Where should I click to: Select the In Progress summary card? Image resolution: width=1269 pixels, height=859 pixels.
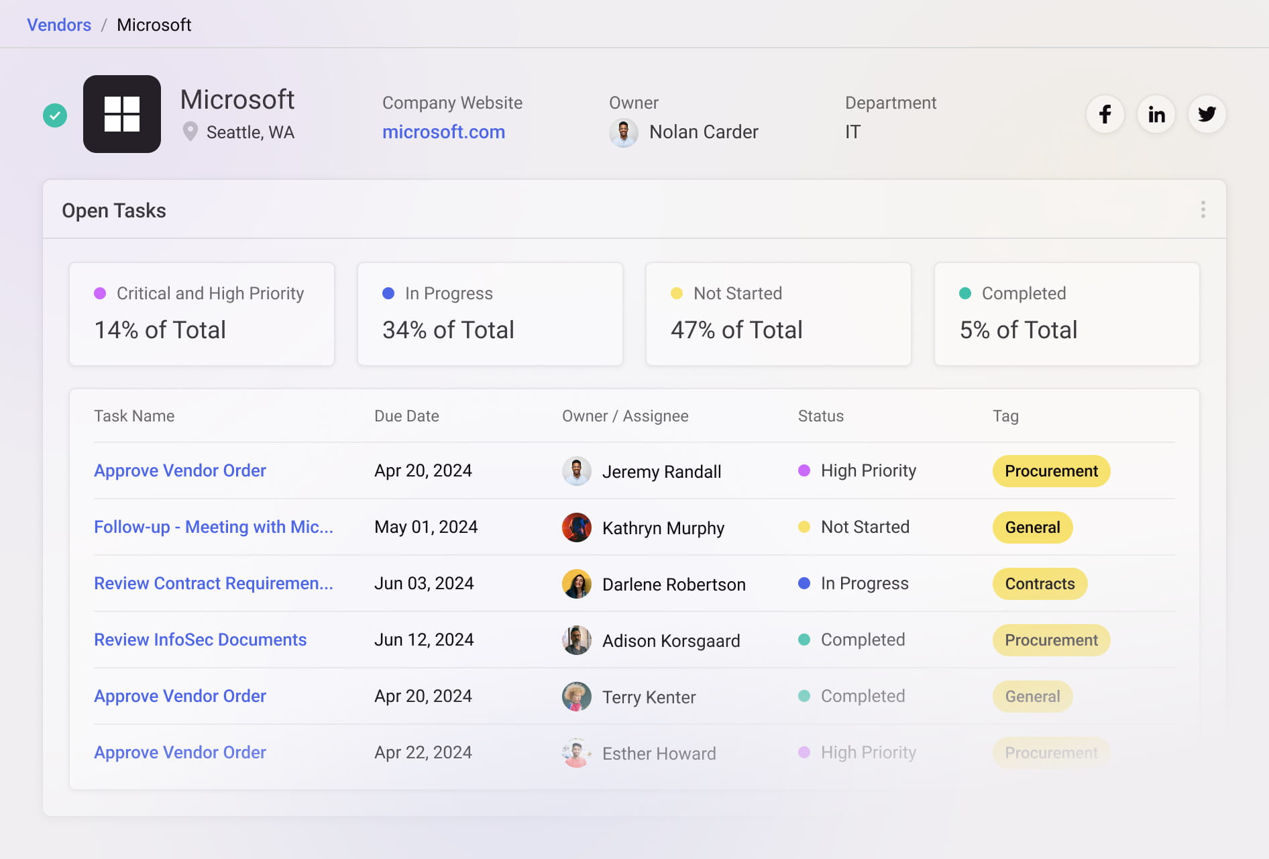pyautogui.click(x=490, y=314)
